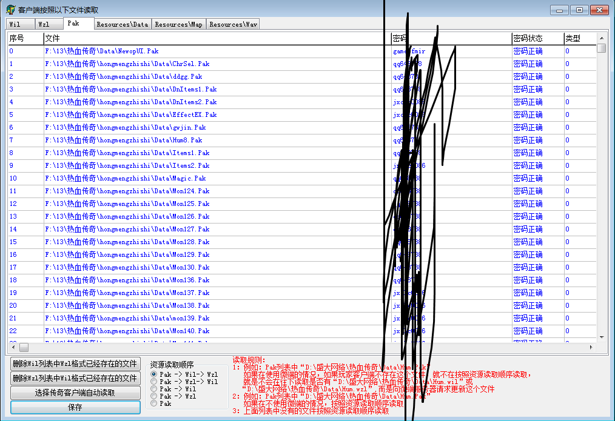Screen dimensions: 615x421
Task: Close the window with red X
Action: (x=599, y=10)
